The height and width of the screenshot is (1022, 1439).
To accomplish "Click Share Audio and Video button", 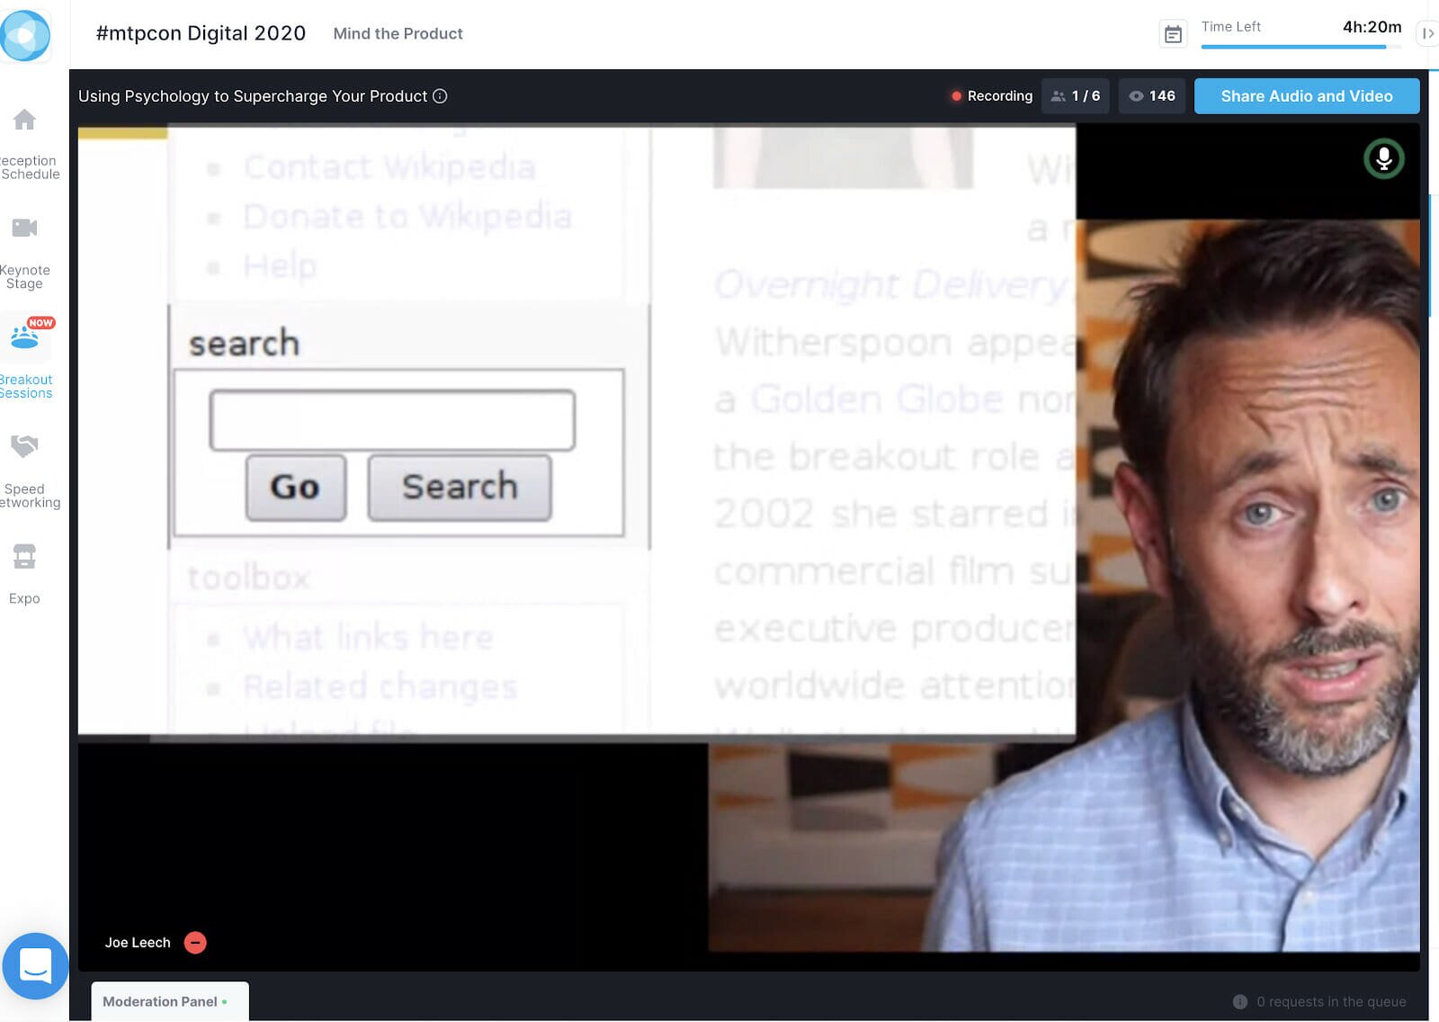I will tap(1306, 96).
